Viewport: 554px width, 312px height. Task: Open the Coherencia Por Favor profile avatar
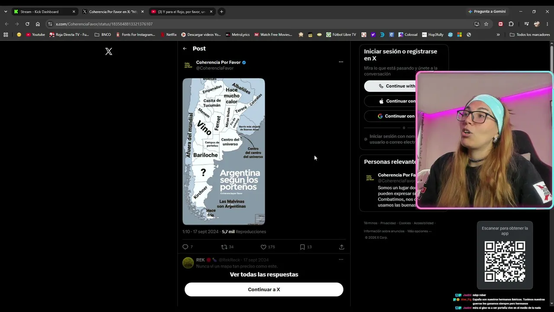pyautogui.click(x=188, y=65)
